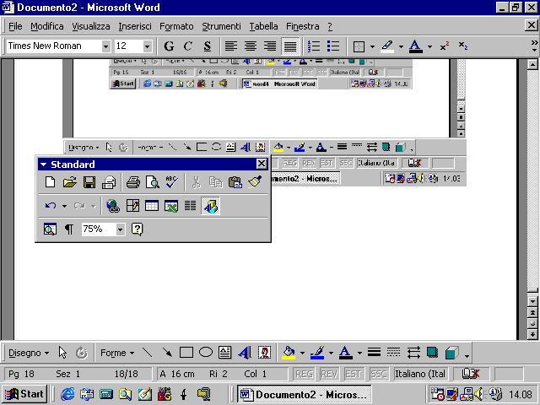The image size is (540, 405).
Task: Open Line Style options in Drawing toolbar
Action: [x=374, y=353]
